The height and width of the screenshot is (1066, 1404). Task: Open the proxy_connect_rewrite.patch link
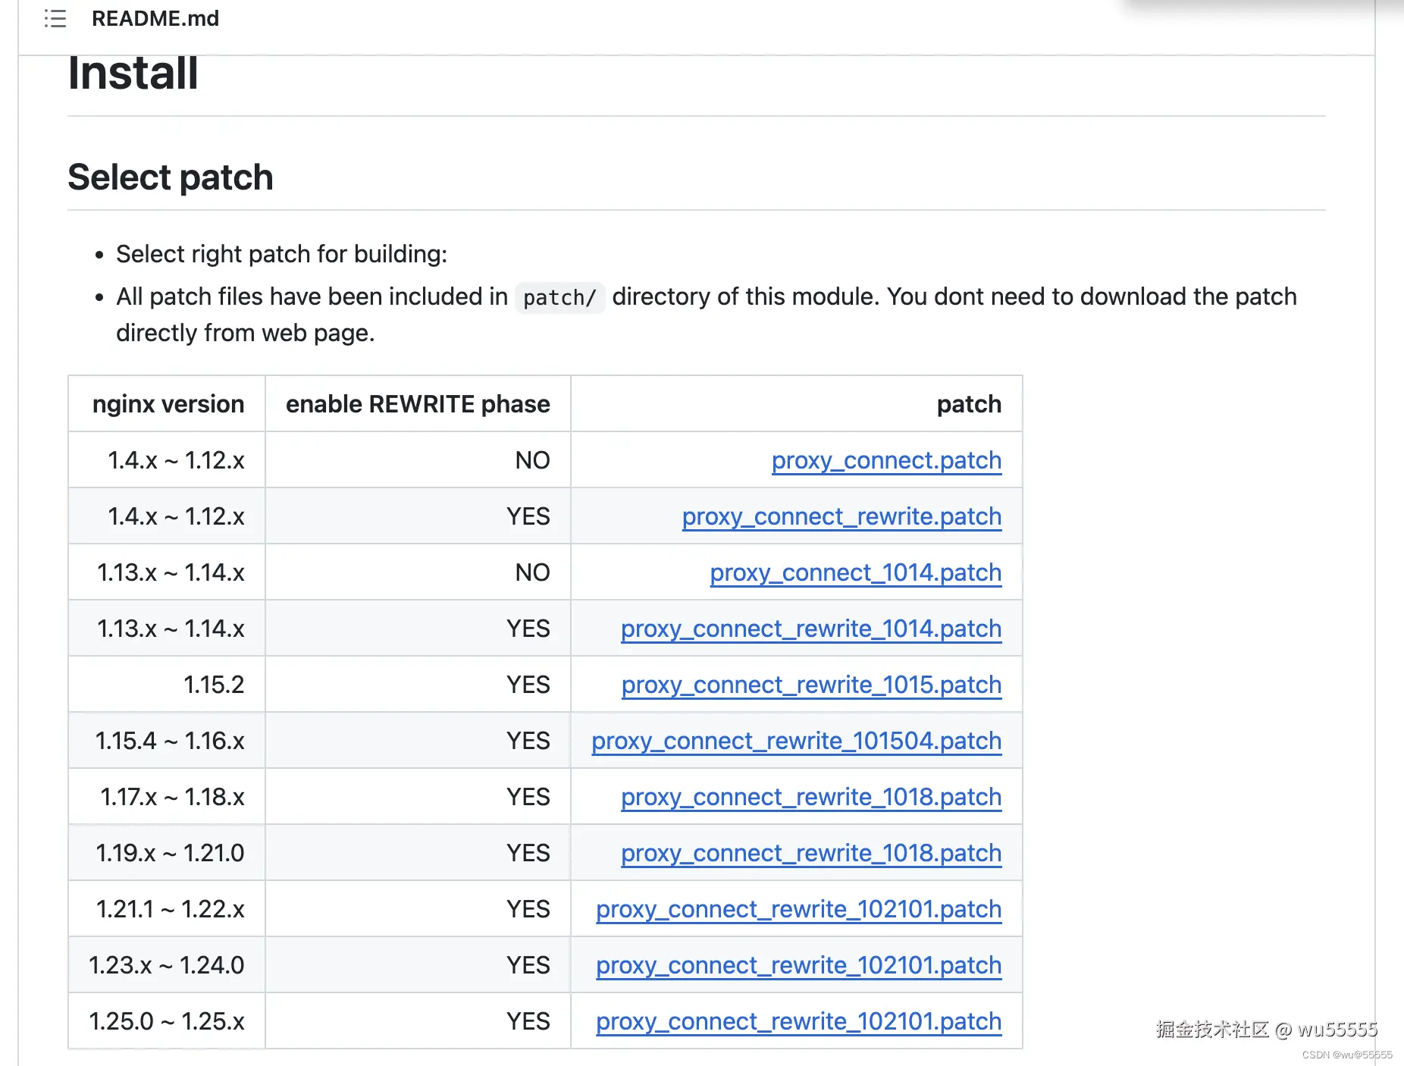pos(841,516)
